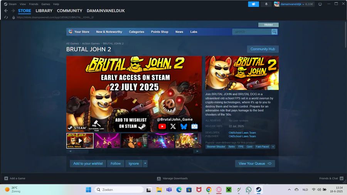This screenshot has height=195, width=347.
Task: Click Add to your wishlist
Action: (88, 163)
